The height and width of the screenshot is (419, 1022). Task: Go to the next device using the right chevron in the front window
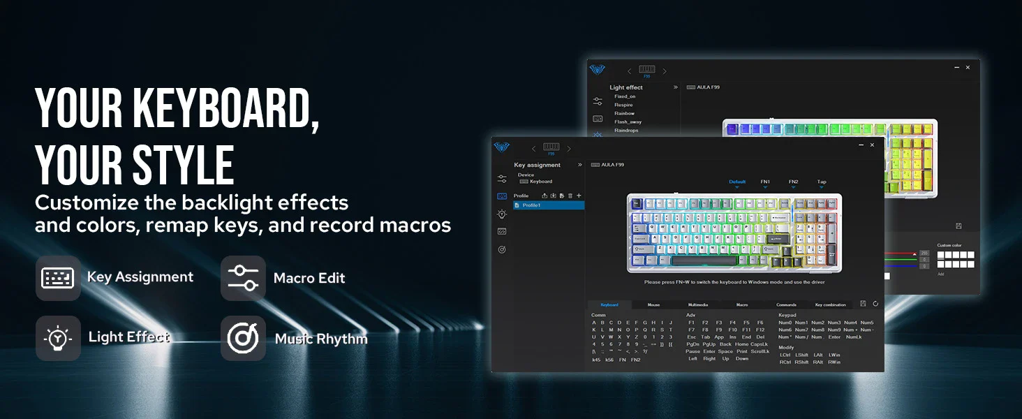[569, 149]
